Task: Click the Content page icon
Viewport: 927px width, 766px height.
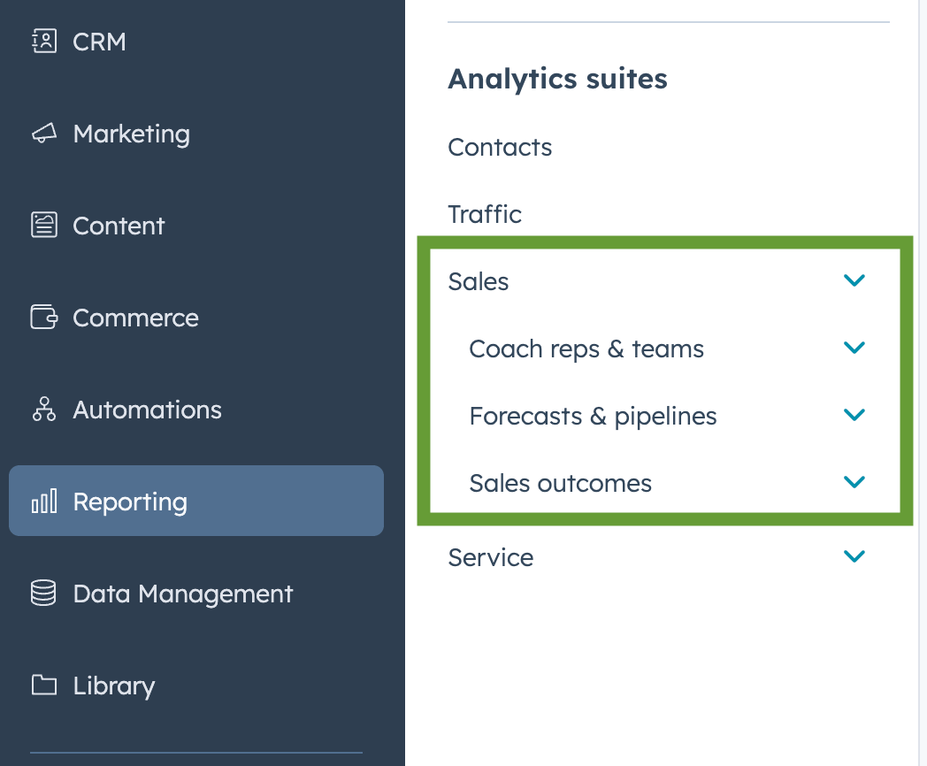Action: tap(44, 226)
